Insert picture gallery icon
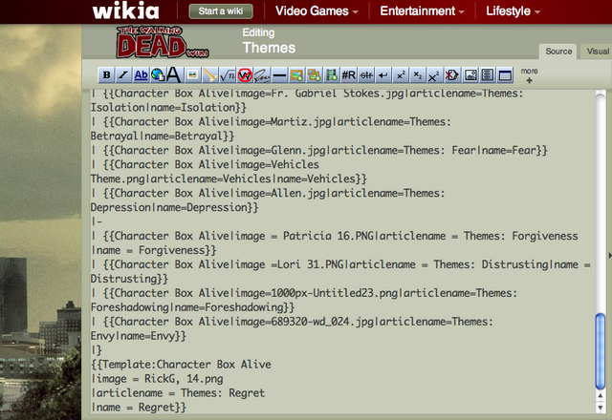Screen dimensions: 612x420 tap(470, 74)
